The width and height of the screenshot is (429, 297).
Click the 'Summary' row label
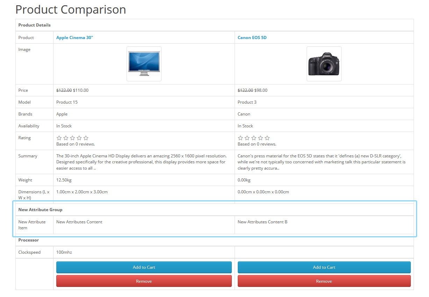pos(28,156)
